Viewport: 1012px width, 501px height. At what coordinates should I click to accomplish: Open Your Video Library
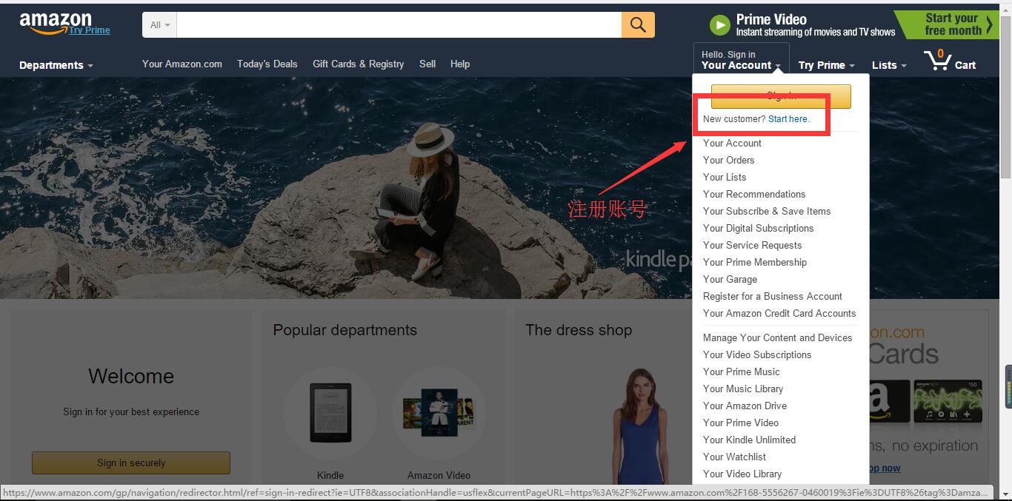742,474
